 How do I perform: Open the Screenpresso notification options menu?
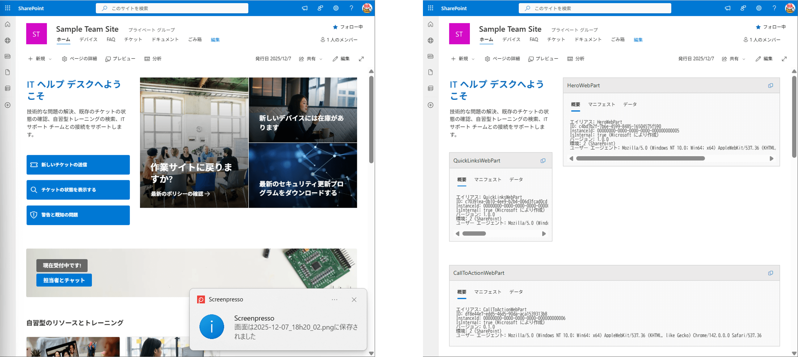click(335, 300)
